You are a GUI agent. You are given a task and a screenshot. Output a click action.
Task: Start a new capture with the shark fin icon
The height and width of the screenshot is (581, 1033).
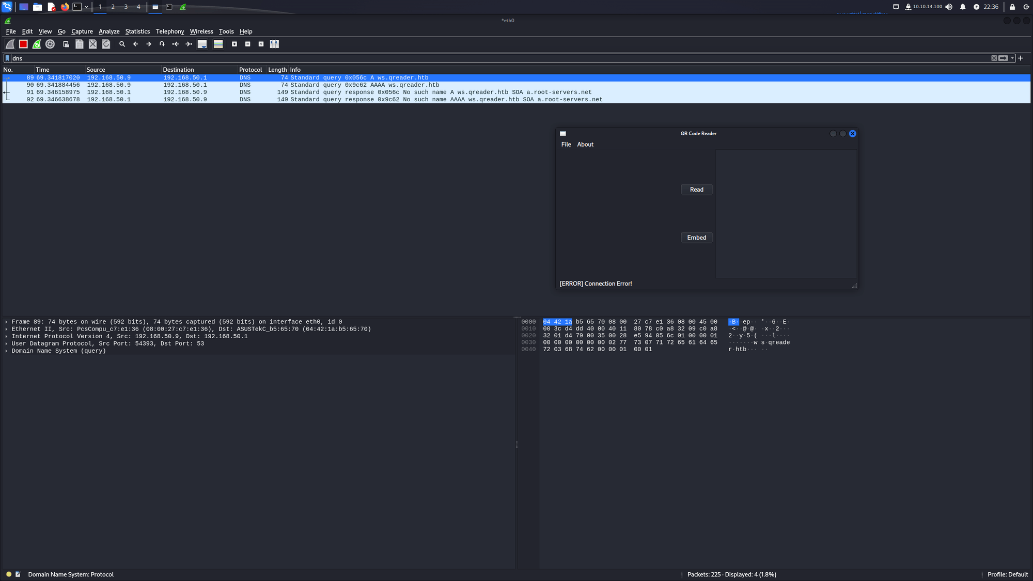click(x=10, y=44)
